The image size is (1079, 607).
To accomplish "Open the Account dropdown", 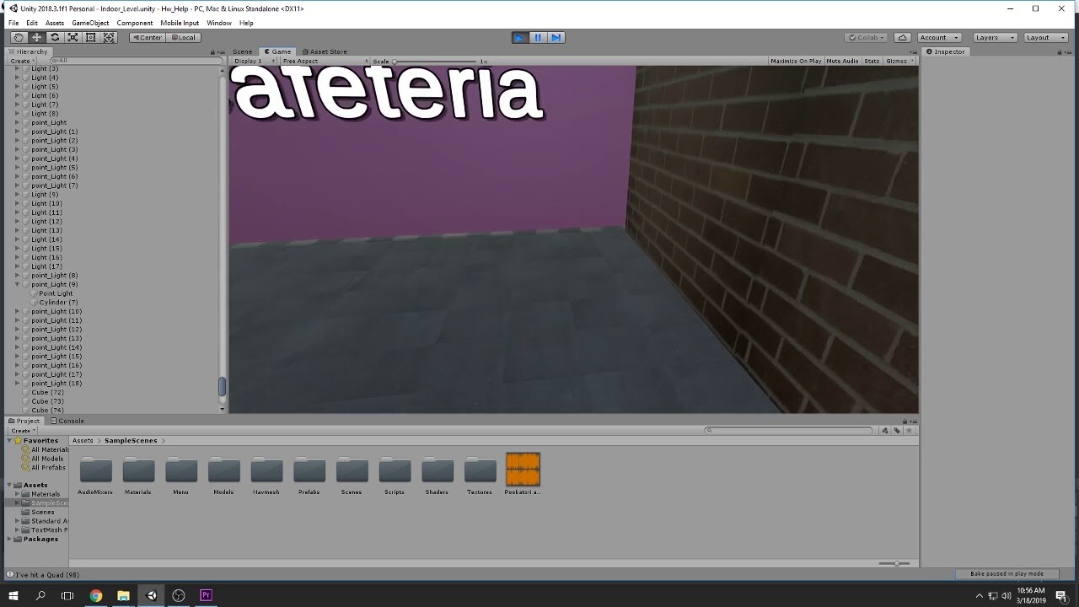I will tap(939, 37).
